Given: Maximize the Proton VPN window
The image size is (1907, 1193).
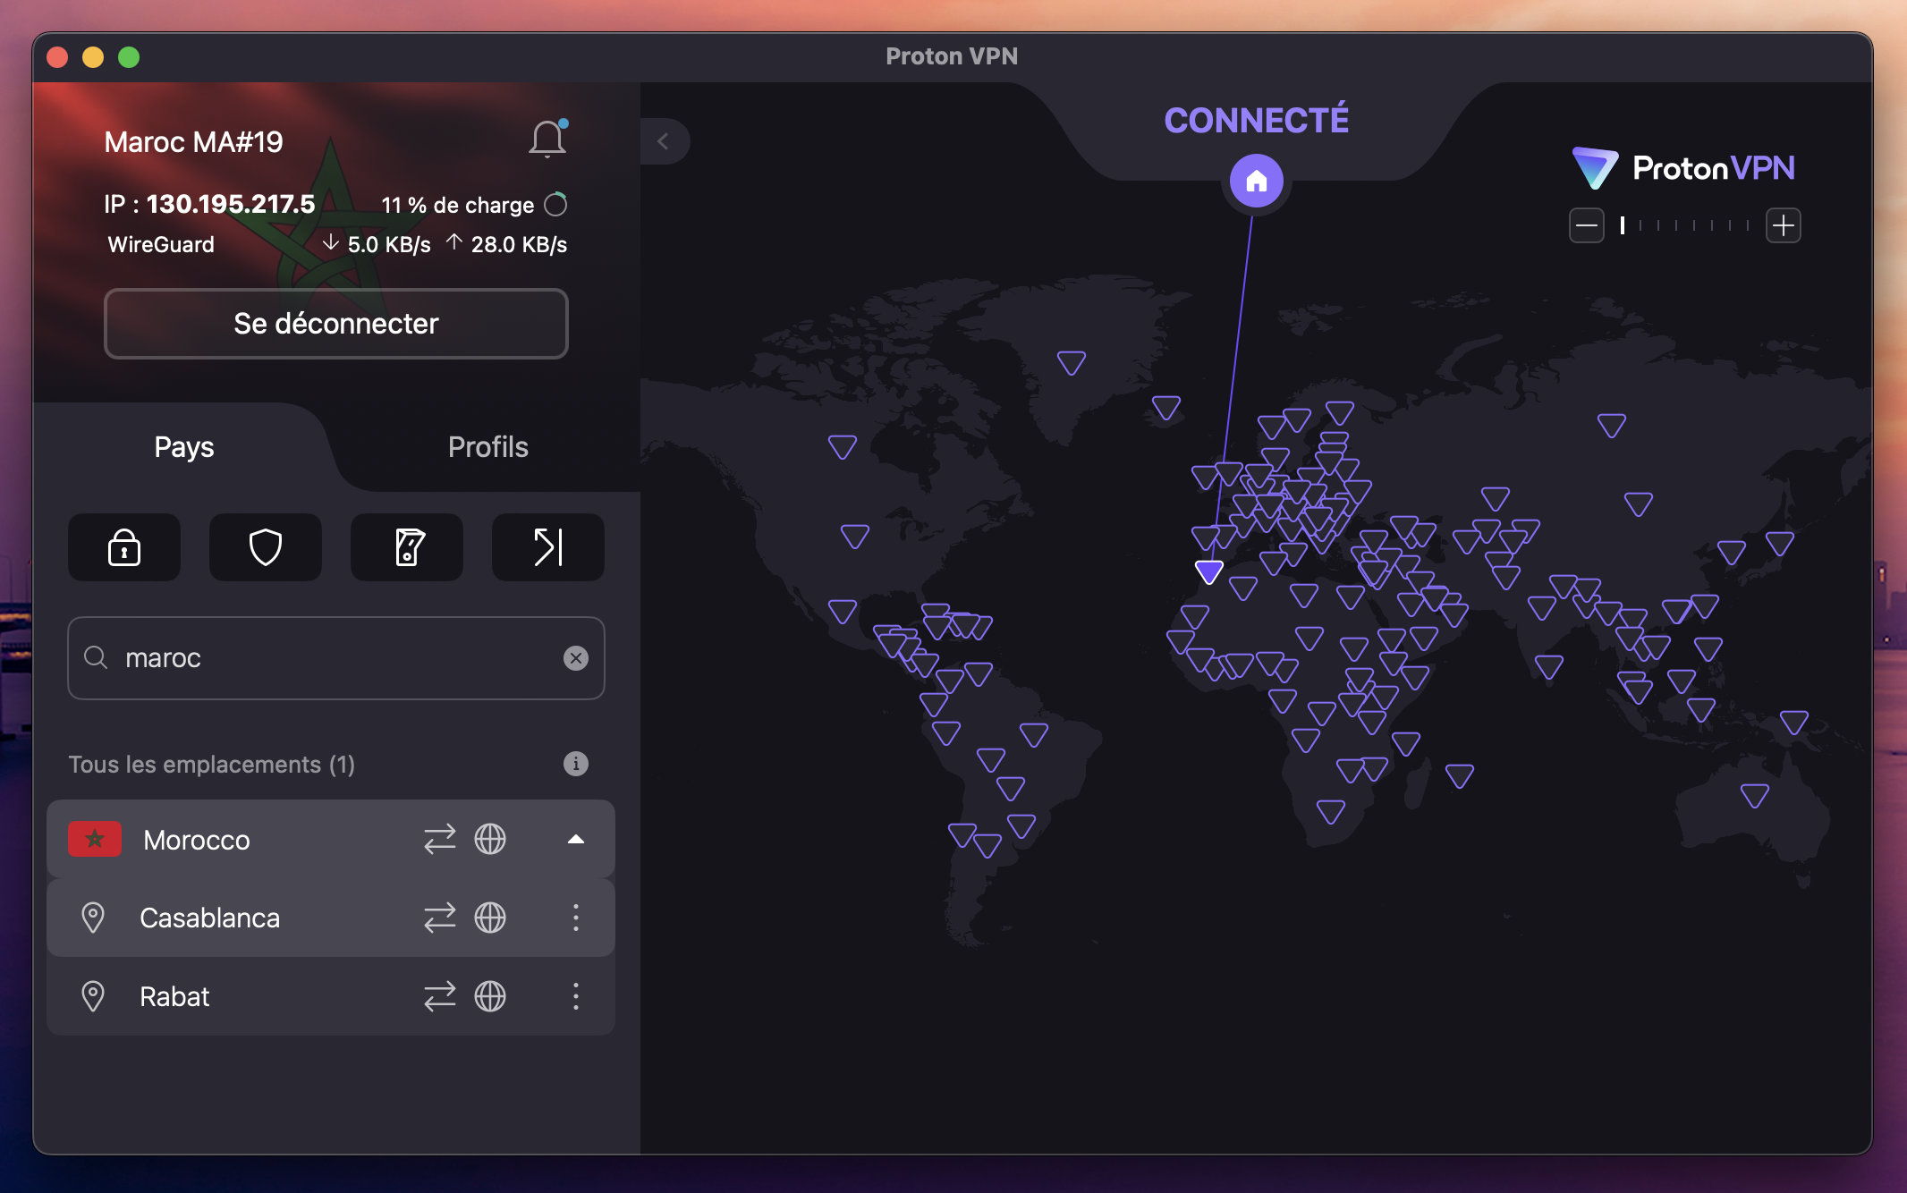Looking at the screenshot, I should point(129,57).
